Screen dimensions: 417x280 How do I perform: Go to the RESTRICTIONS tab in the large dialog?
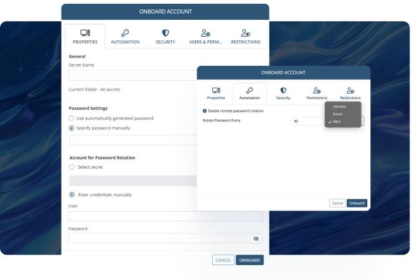pyautogui.click(x=245, y=37)
